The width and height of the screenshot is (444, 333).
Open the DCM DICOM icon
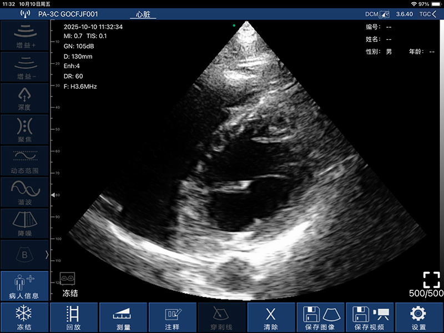376,14
